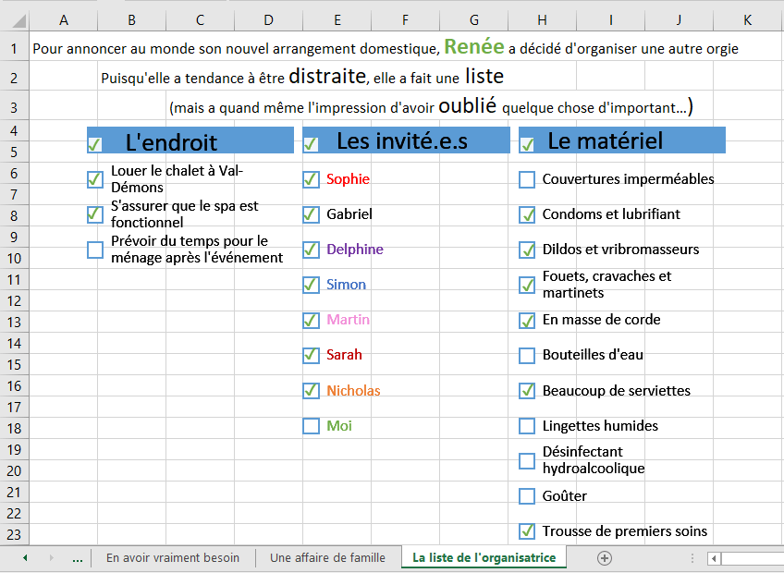Switch to the "En avoir vraiment besoin" tab
The height and width of the screenshot is (573, 784).
(x=173, y=558)
